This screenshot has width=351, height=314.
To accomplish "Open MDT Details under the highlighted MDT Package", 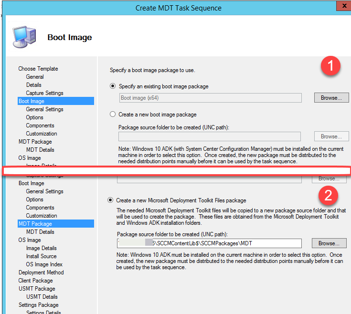I will pos(40,232).
